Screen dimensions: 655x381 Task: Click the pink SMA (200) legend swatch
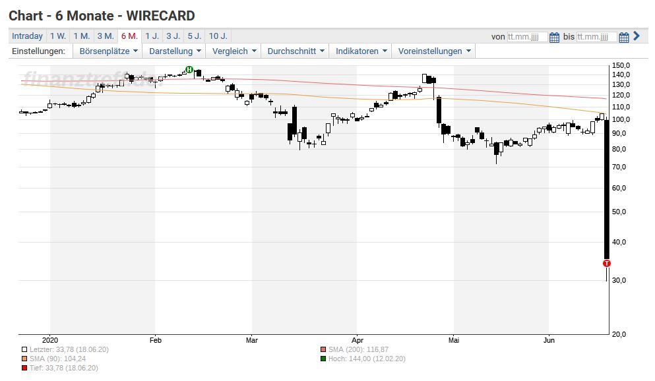pyautogui.click(x=323, y=350)
